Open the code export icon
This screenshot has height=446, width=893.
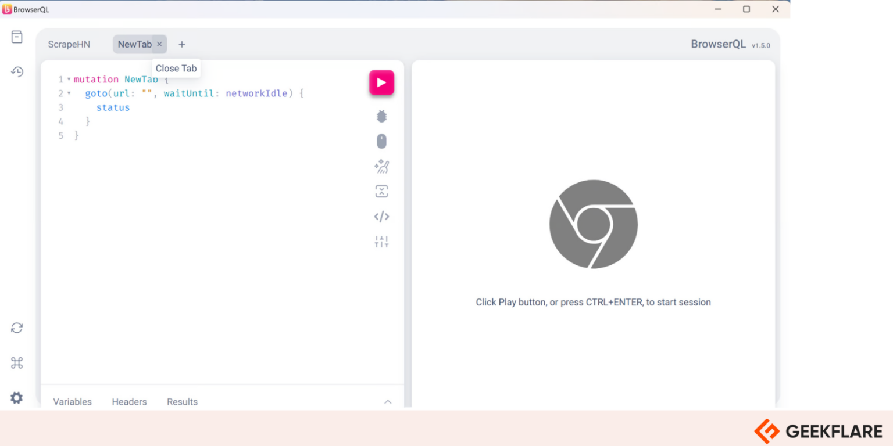[381, 217]
